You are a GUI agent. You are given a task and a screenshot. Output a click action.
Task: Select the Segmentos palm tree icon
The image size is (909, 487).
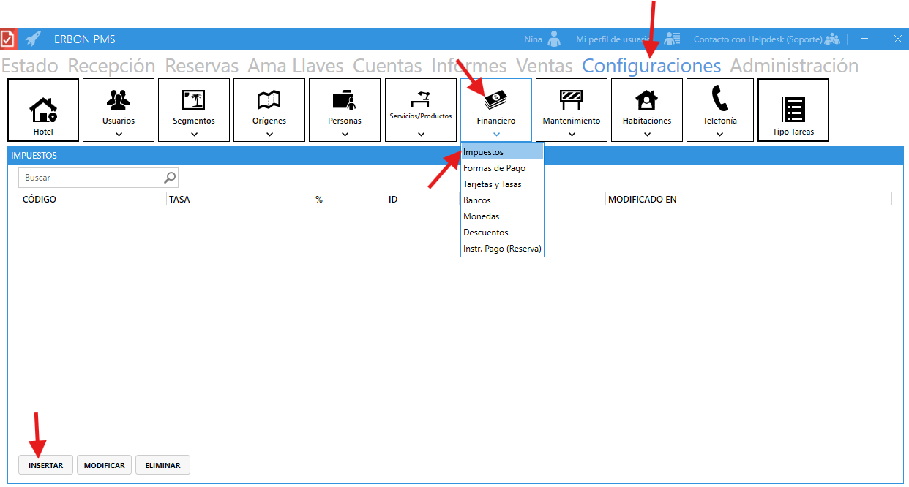tap(194, 99)
